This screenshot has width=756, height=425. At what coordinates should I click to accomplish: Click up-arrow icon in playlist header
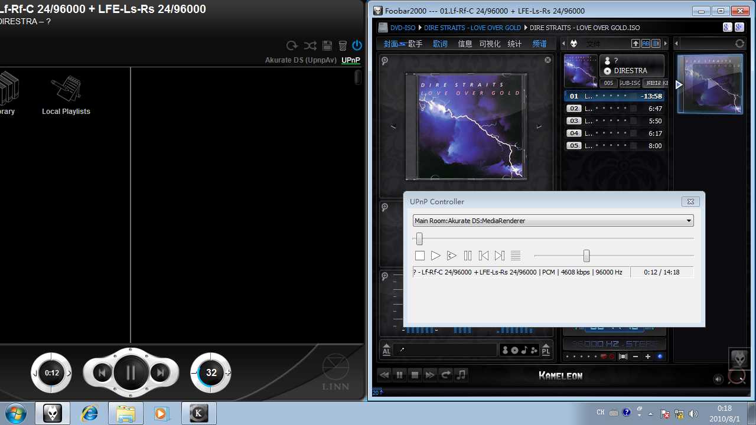pyautogui.click(x=636, y=44)
